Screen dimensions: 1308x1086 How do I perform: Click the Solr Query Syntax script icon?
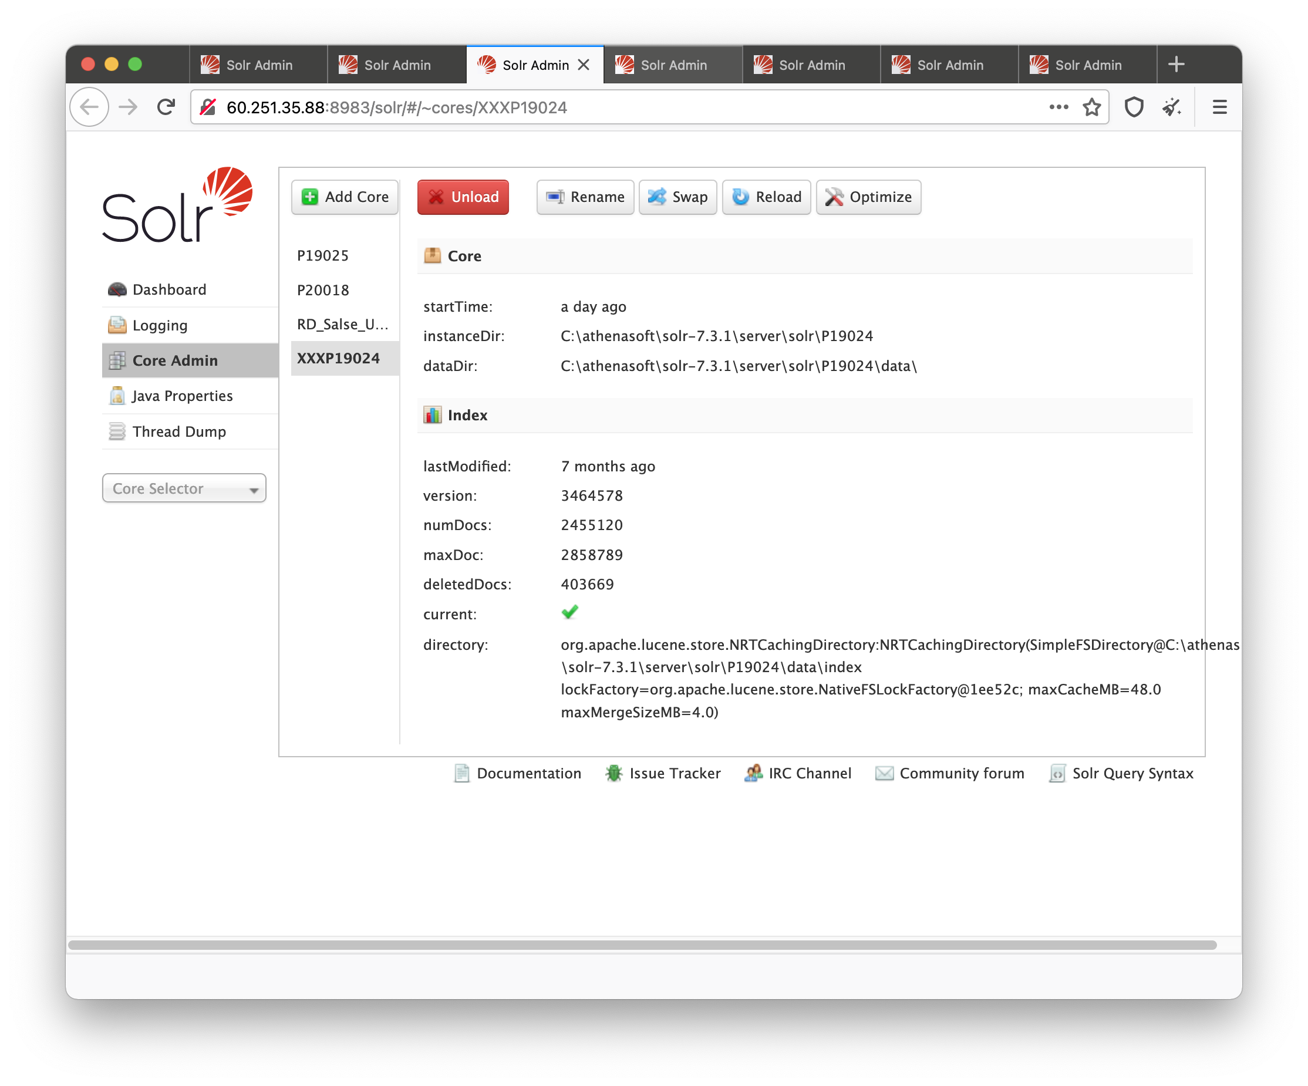(1057, 773)
